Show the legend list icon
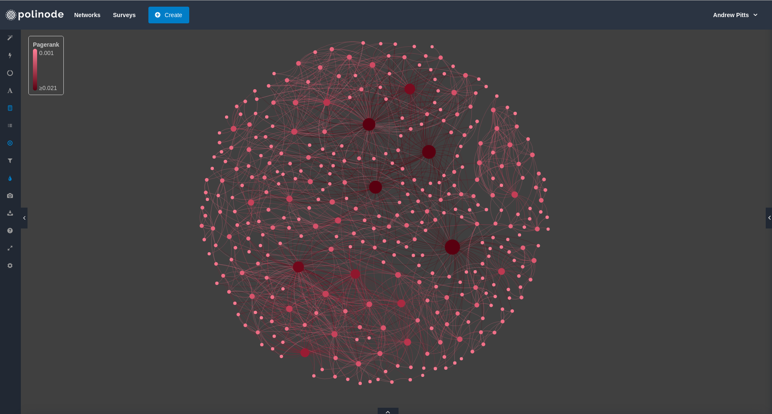The image size is (772, 414). (x=10, y=125)
